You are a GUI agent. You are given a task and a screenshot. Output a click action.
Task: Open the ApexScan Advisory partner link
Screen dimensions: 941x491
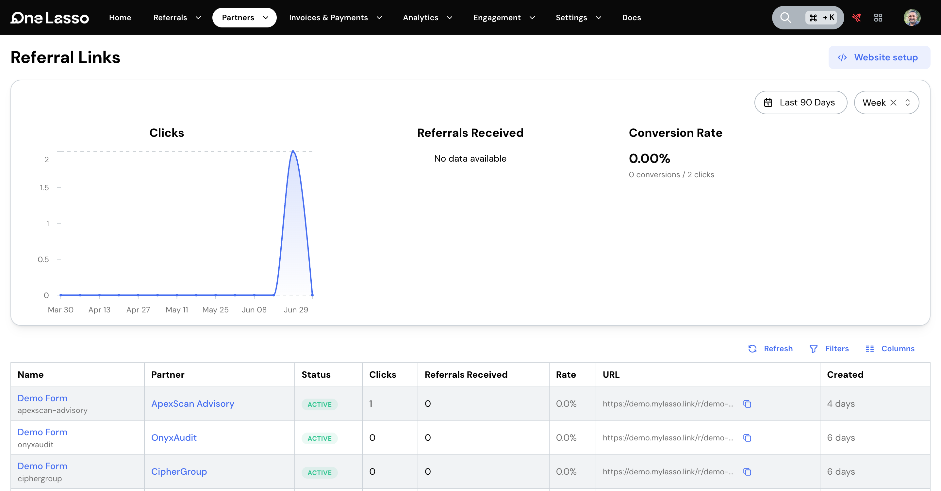[192, 404]
